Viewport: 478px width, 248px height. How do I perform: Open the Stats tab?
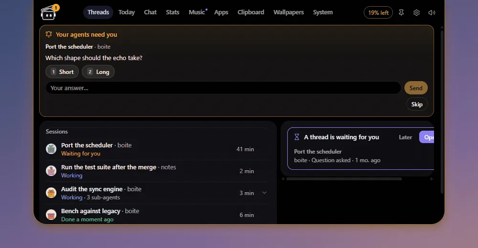(x=173, y=12)
